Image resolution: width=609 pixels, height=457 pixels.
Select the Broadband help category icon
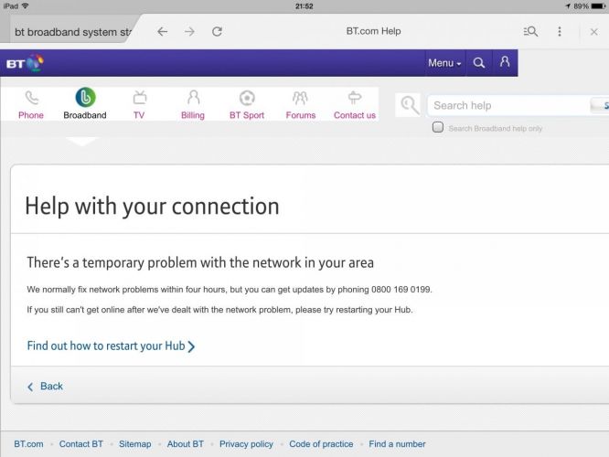[x=85, y=97]
